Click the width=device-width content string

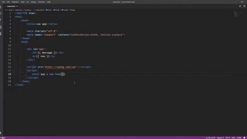pos(97,35)
